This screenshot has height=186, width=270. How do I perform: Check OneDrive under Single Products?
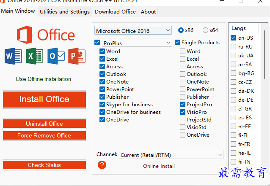click(x=182, y=135)
